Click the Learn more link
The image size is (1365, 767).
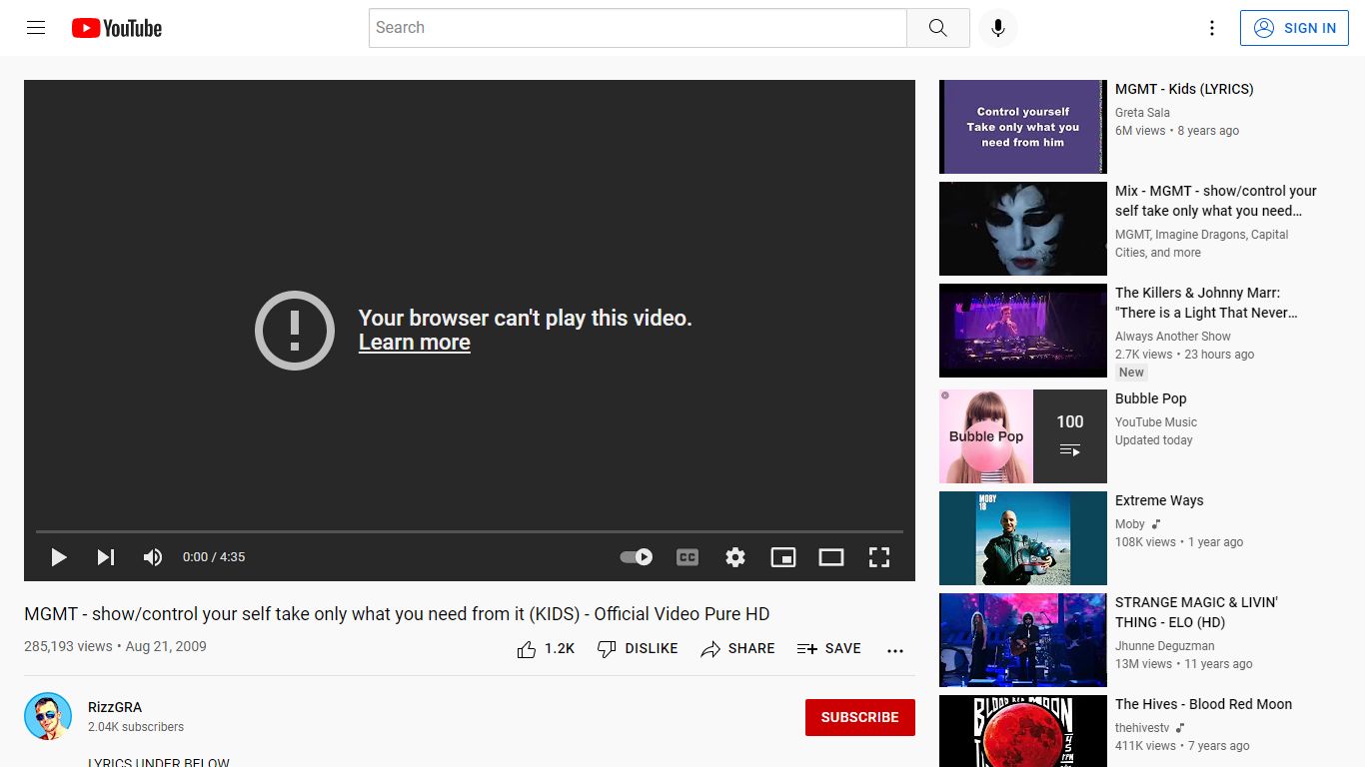point(415,343)
